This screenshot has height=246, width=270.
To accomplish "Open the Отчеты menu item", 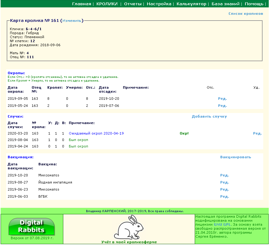I will [x=133, y=4].
